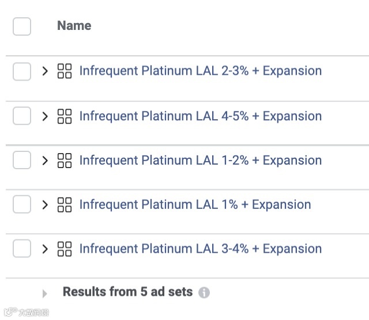Expand the Results from 5 ad sets row
Viewport: 369px width, 320px height.
coord(45,294)
